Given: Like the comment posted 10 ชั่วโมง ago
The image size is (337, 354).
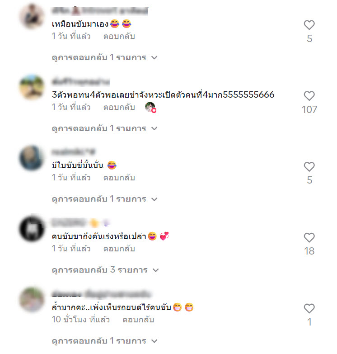Looking at the screenshot, I should 309,308.
